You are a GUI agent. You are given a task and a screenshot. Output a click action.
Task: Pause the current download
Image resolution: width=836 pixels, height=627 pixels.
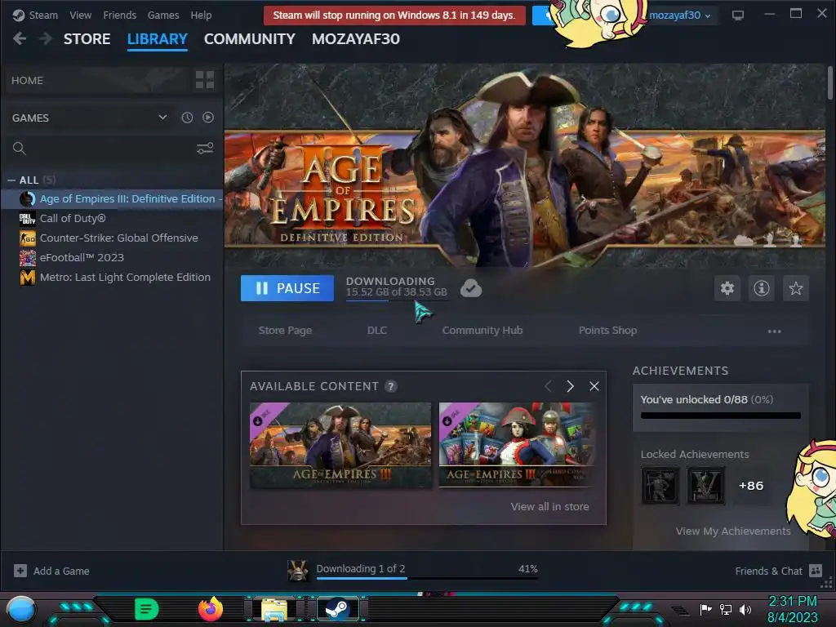[x=287, y=288]
